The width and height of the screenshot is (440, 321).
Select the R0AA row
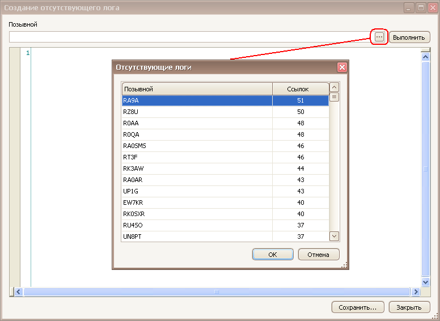pyautogui.click(x=197, y=123)
